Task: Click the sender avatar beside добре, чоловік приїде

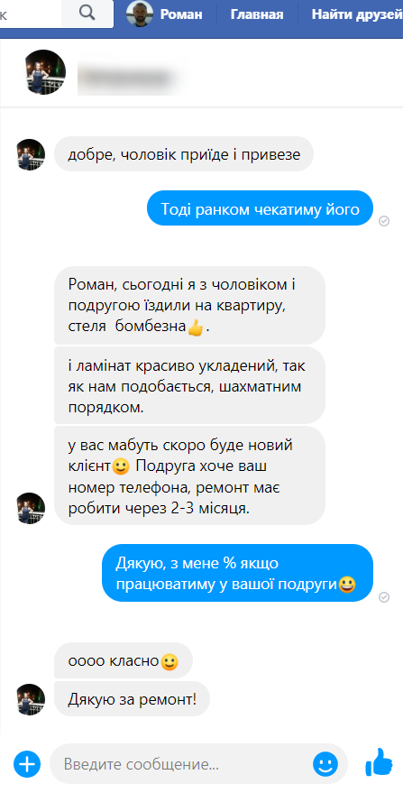Action: click(x=31, y=154)
